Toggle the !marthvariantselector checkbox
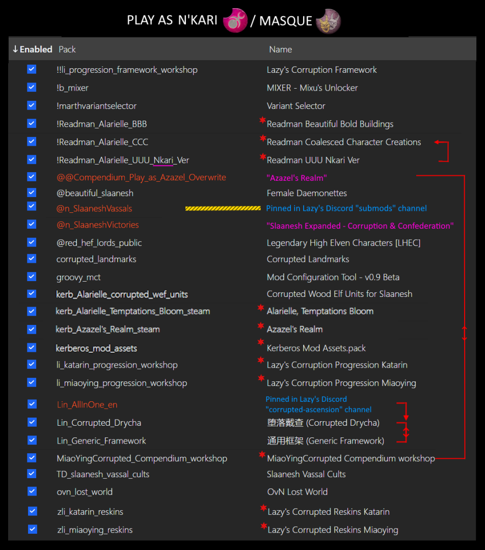 click(32, 105)
